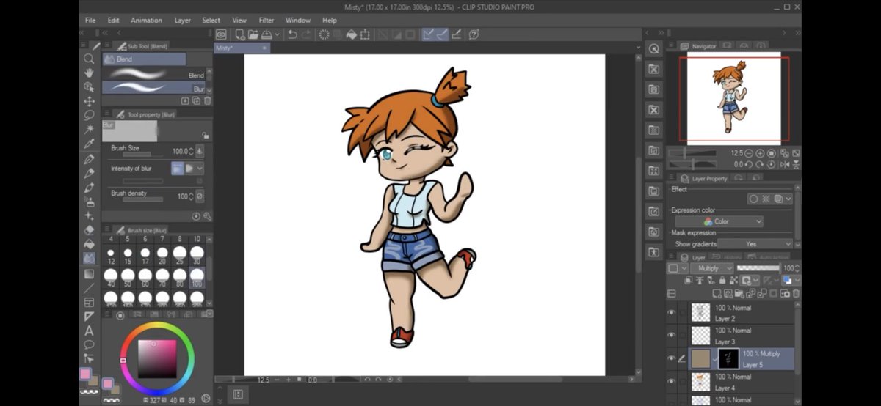Delete the selected sub tool via trash icon
This screenshot has height=406, width=881.
click(207, 100)
